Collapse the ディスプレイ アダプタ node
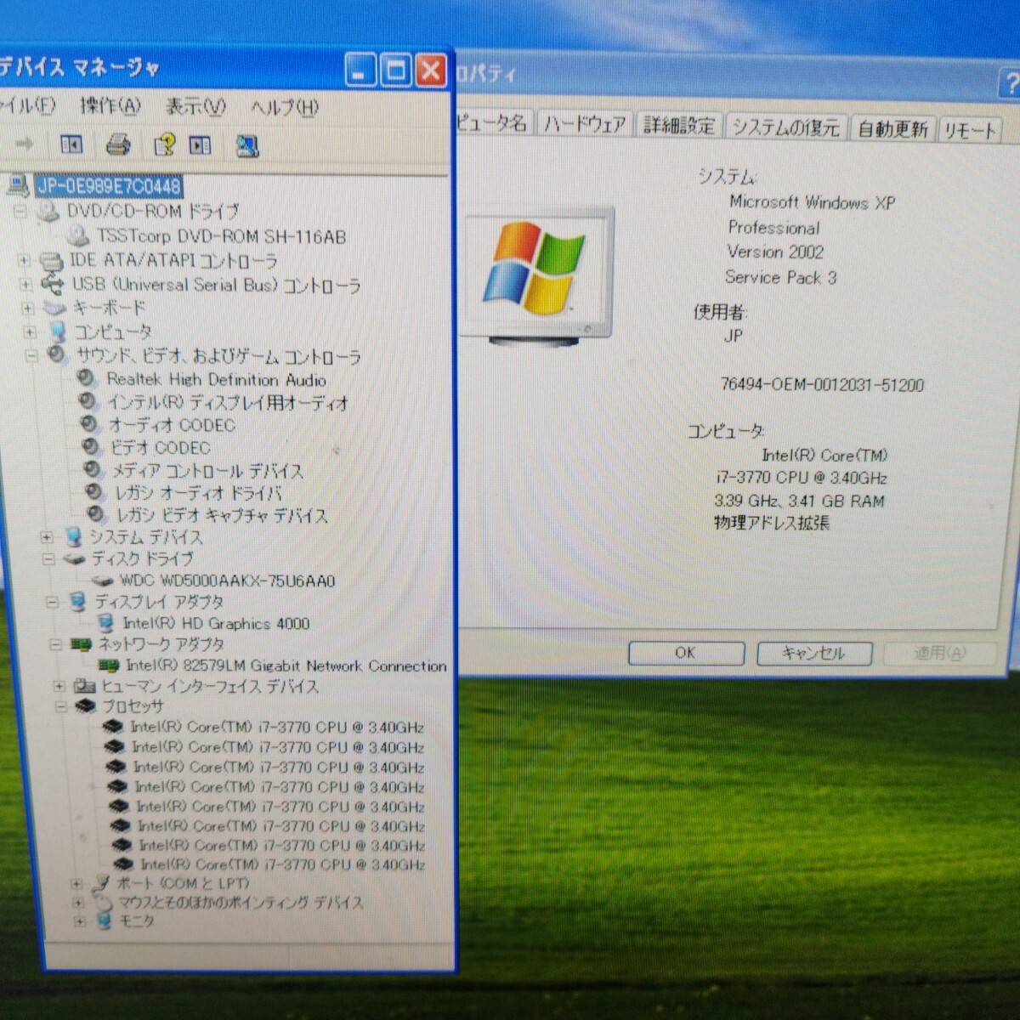Screen dimensions: 1020x1020 52,602
